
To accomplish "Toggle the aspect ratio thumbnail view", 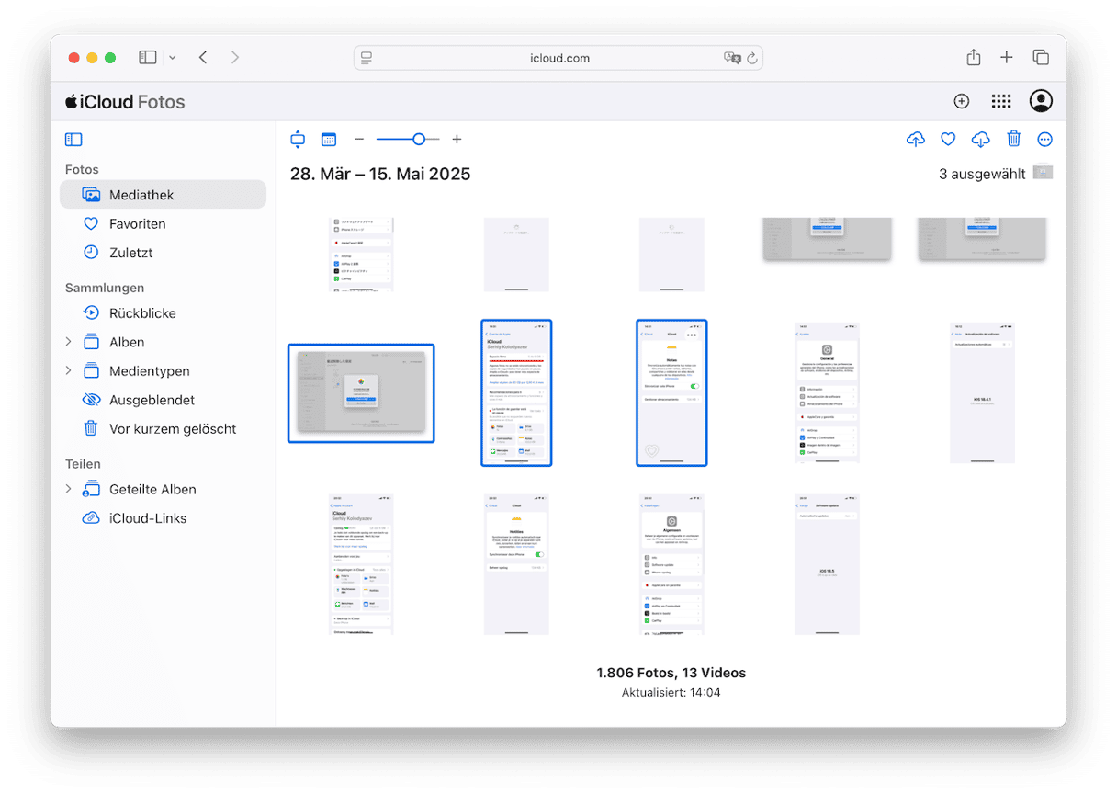I will click(297, 140).
